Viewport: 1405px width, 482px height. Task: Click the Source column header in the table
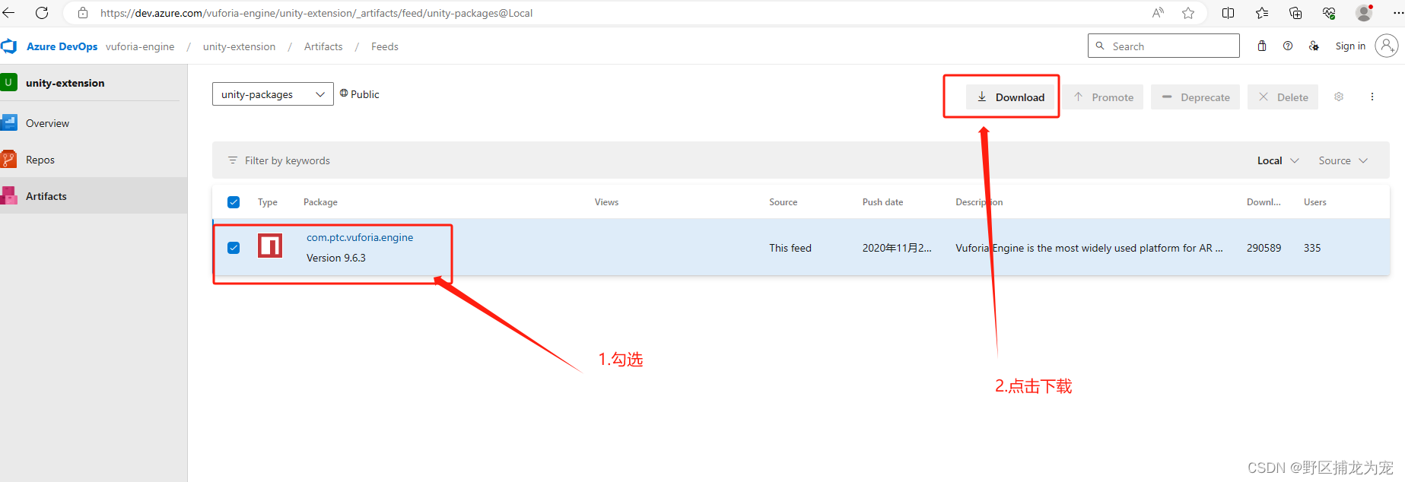(x=783, y=202)
